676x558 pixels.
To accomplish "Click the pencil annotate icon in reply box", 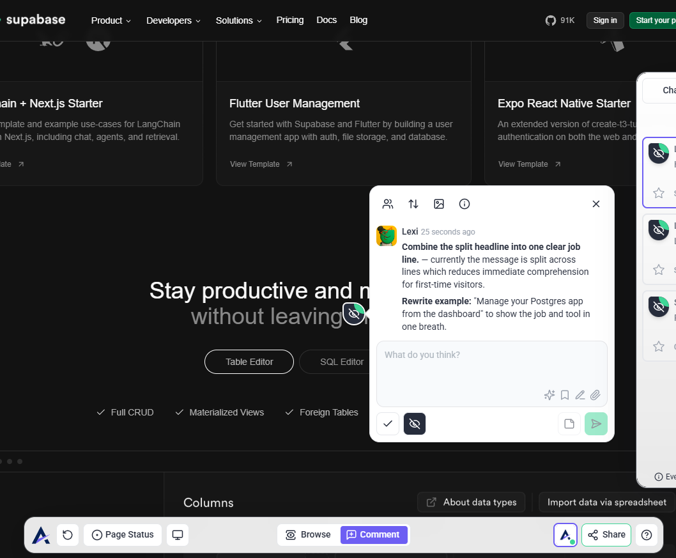I will pos(580,395).
